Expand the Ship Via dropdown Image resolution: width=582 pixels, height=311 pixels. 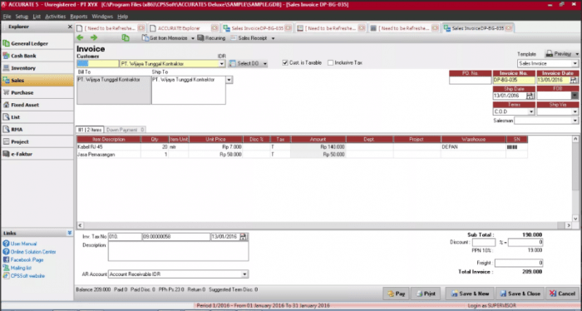coord(575,111)
